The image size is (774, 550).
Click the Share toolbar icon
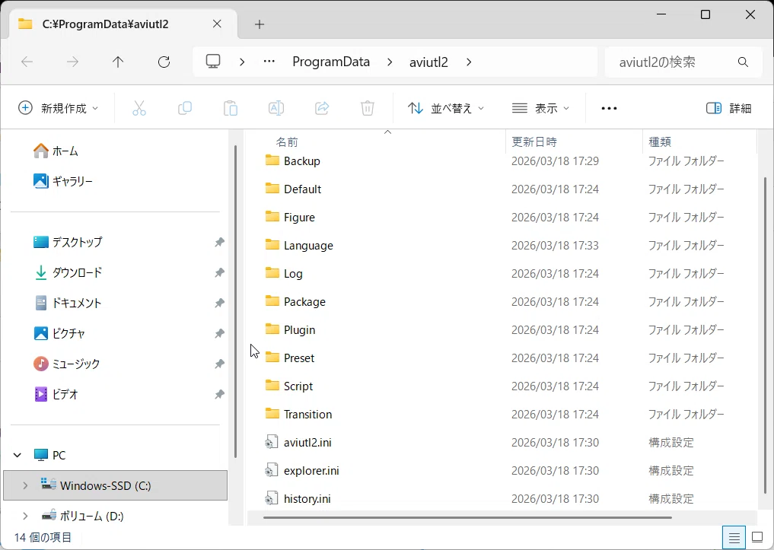[322, 108]
